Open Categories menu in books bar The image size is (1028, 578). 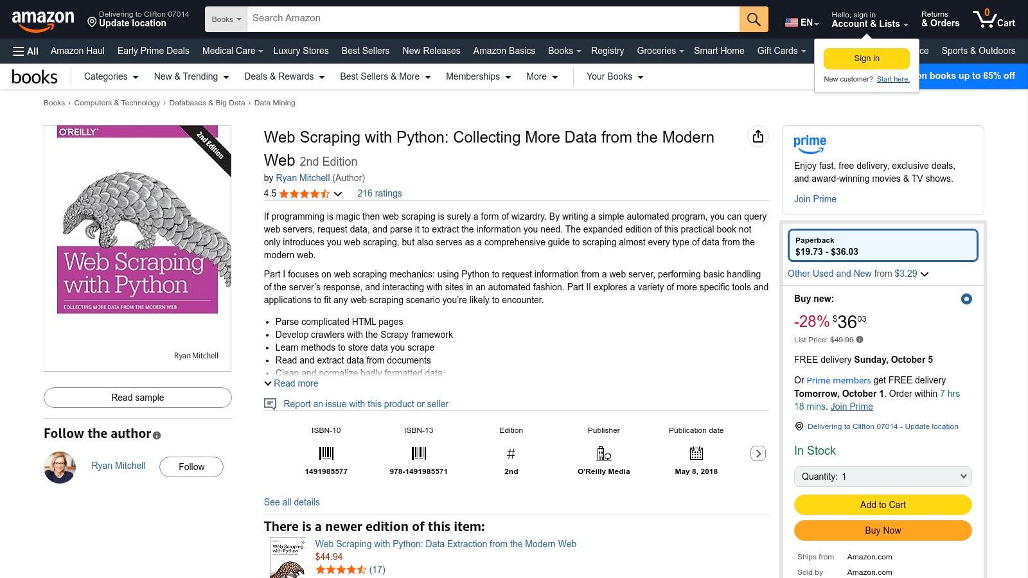(111, 76)
